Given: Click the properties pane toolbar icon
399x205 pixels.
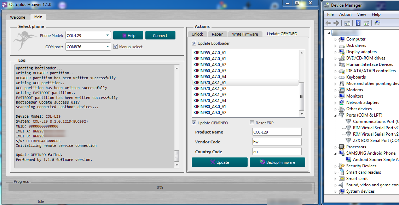Looking at the screenshot, I should click(x=366, y=23).
